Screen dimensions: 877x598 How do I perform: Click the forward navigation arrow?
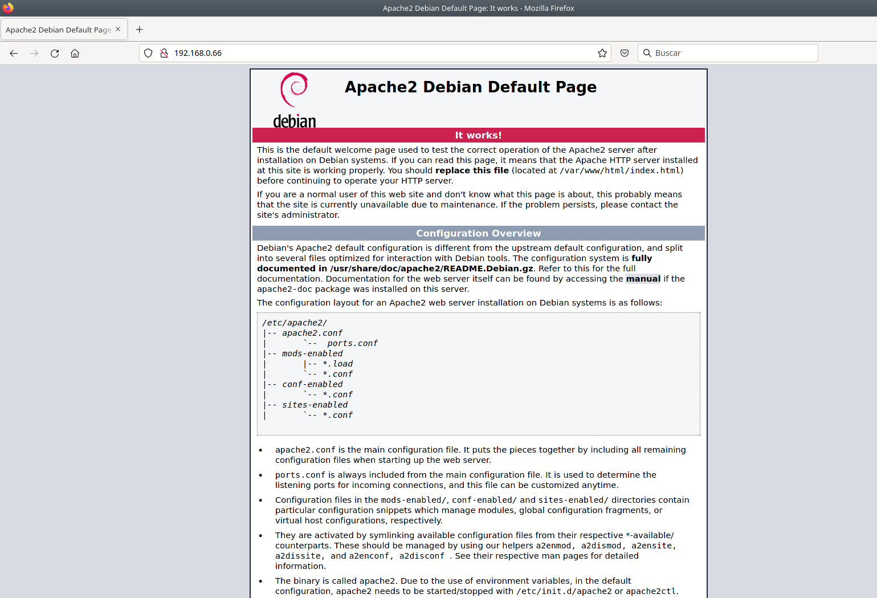click(x=34, y=53)
